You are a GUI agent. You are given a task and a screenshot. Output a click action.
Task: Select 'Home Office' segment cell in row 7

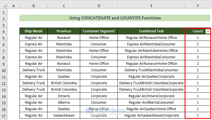99,50
